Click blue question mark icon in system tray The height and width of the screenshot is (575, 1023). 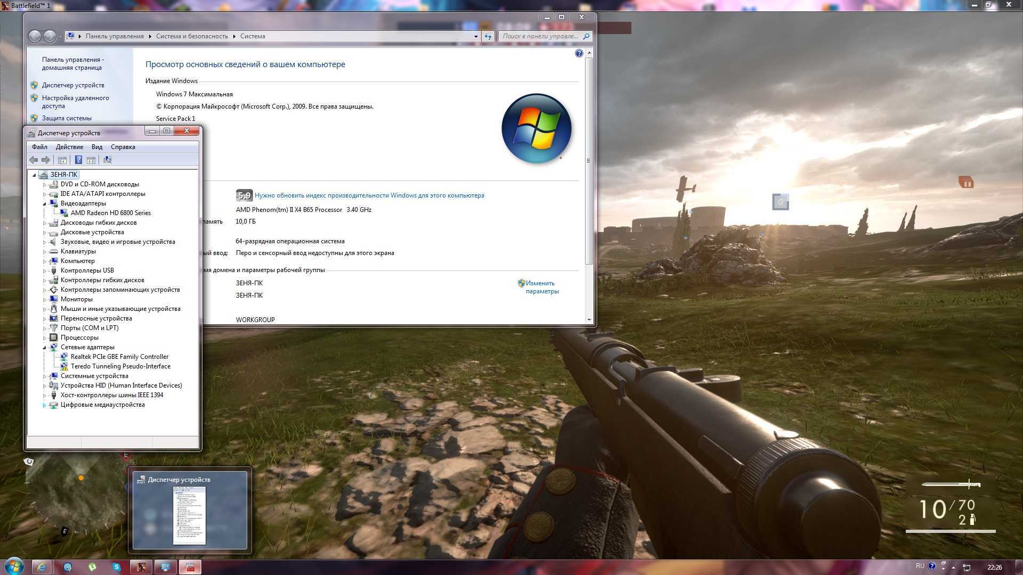932,566
